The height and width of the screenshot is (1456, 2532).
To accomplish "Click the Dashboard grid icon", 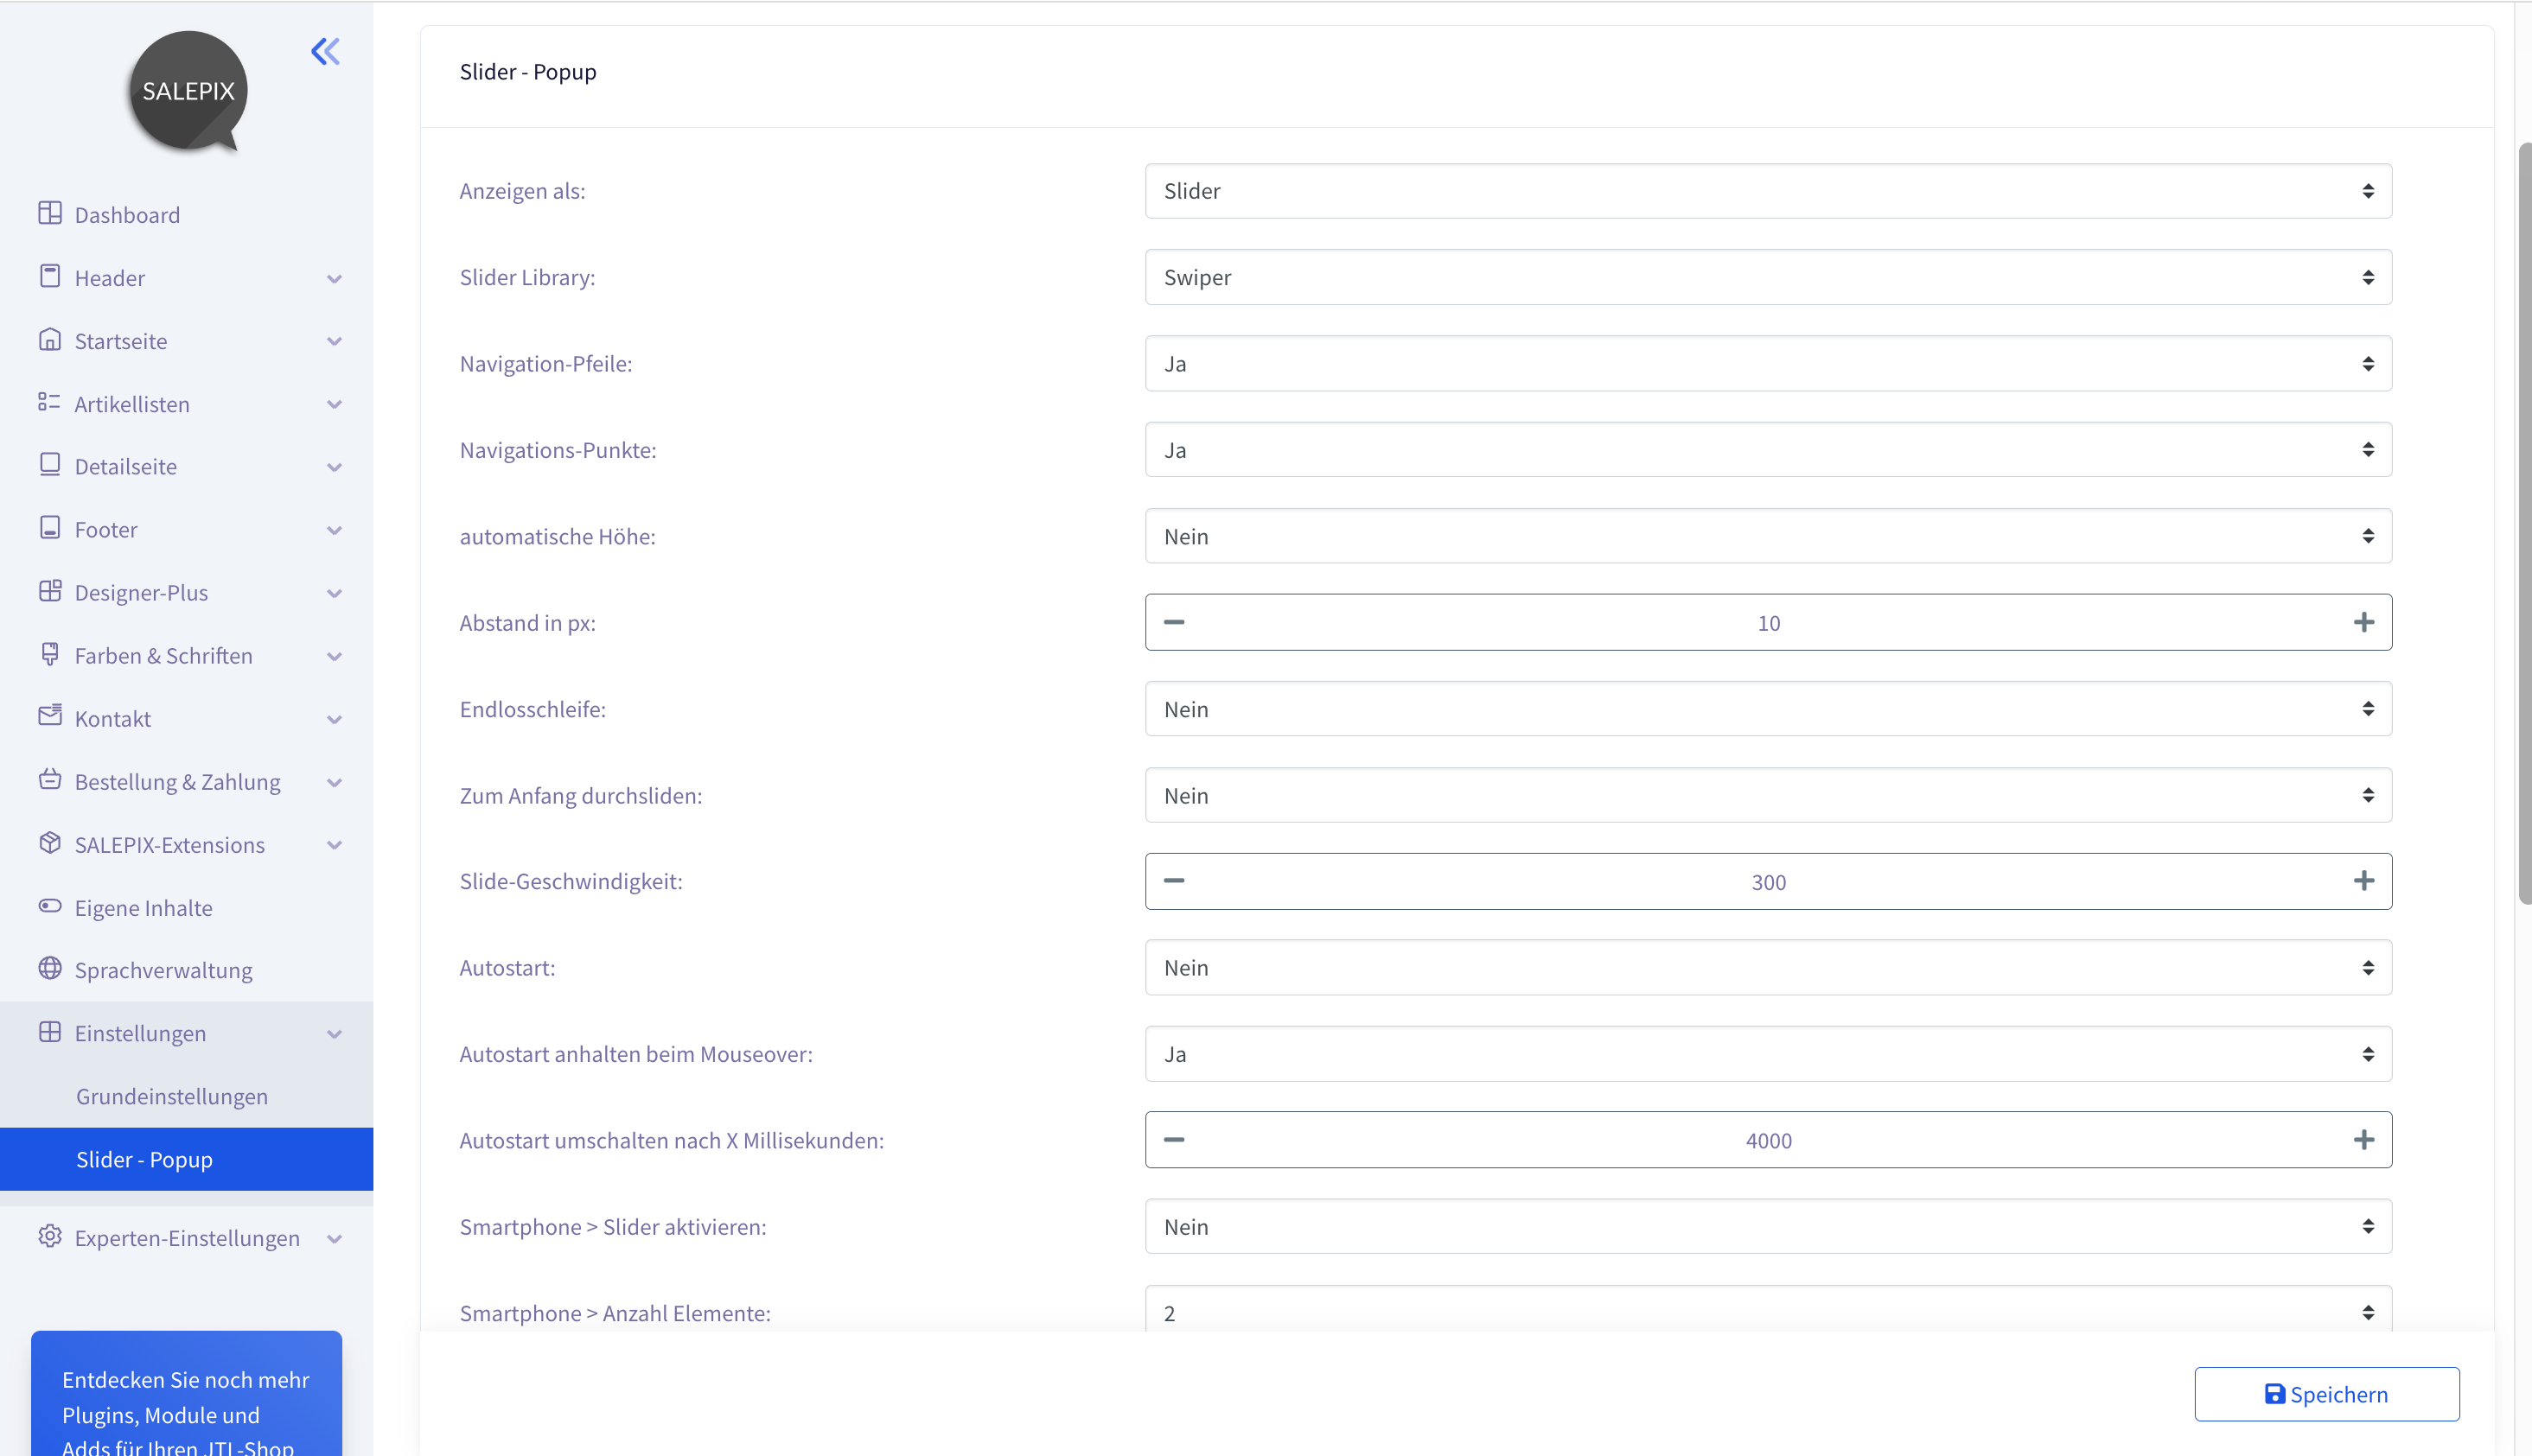I will [x=50, y=213].
